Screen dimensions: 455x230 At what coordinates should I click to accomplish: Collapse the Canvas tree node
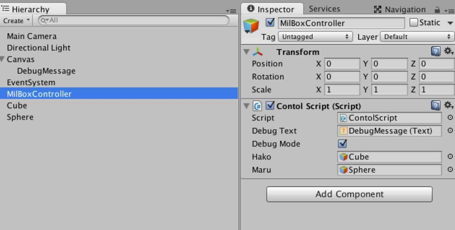2,59
